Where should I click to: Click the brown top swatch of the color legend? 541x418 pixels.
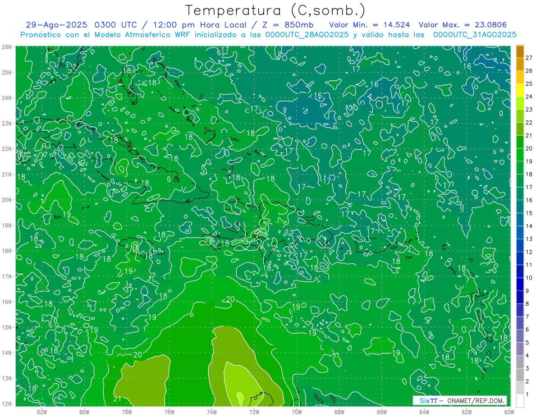tap(520, 51)
